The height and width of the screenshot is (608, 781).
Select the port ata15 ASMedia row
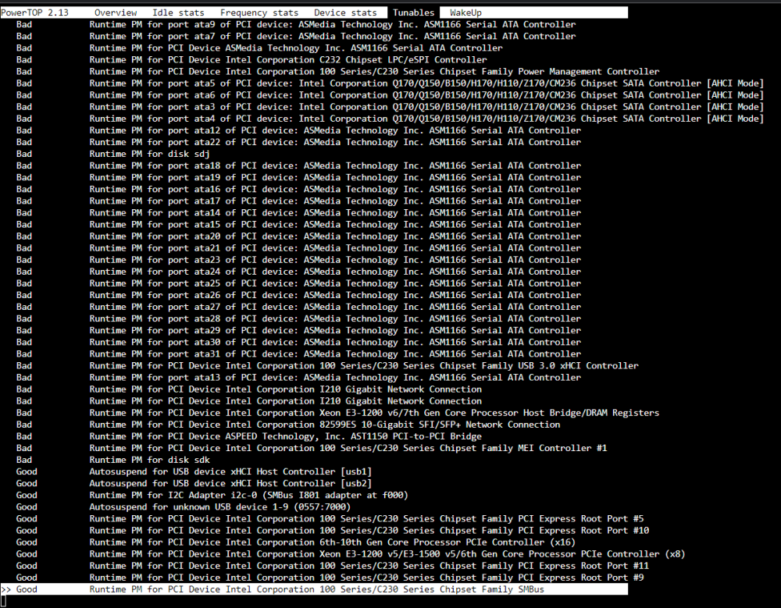tap(298, 225)
